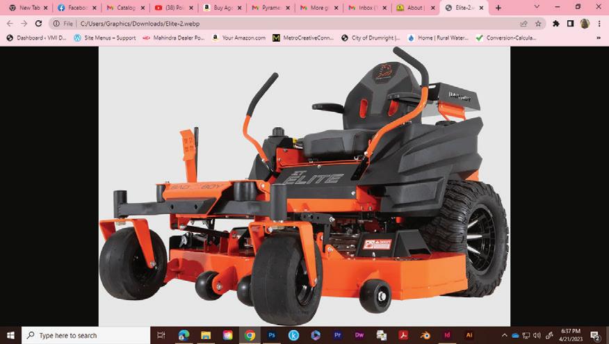609x344 pixels.
Task: Open MetroCreativeConn... bookmark
Action: (303, 38)
